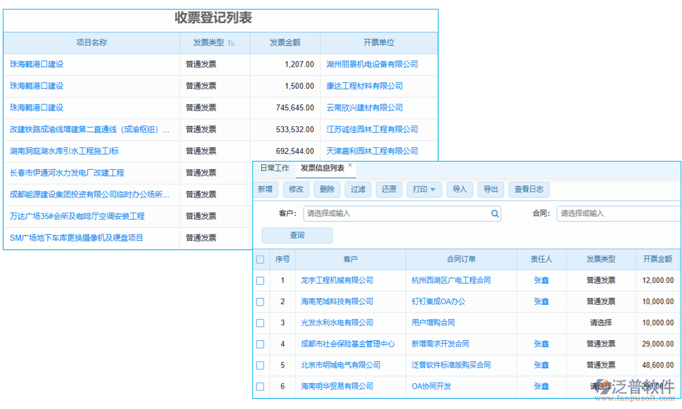Click the 删除 (Delete) toolbar icon
Screen dimensions: 682x409
327,190
